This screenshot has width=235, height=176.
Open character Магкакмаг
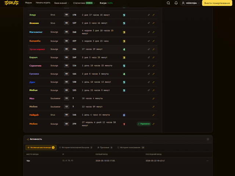coord(36,32)
